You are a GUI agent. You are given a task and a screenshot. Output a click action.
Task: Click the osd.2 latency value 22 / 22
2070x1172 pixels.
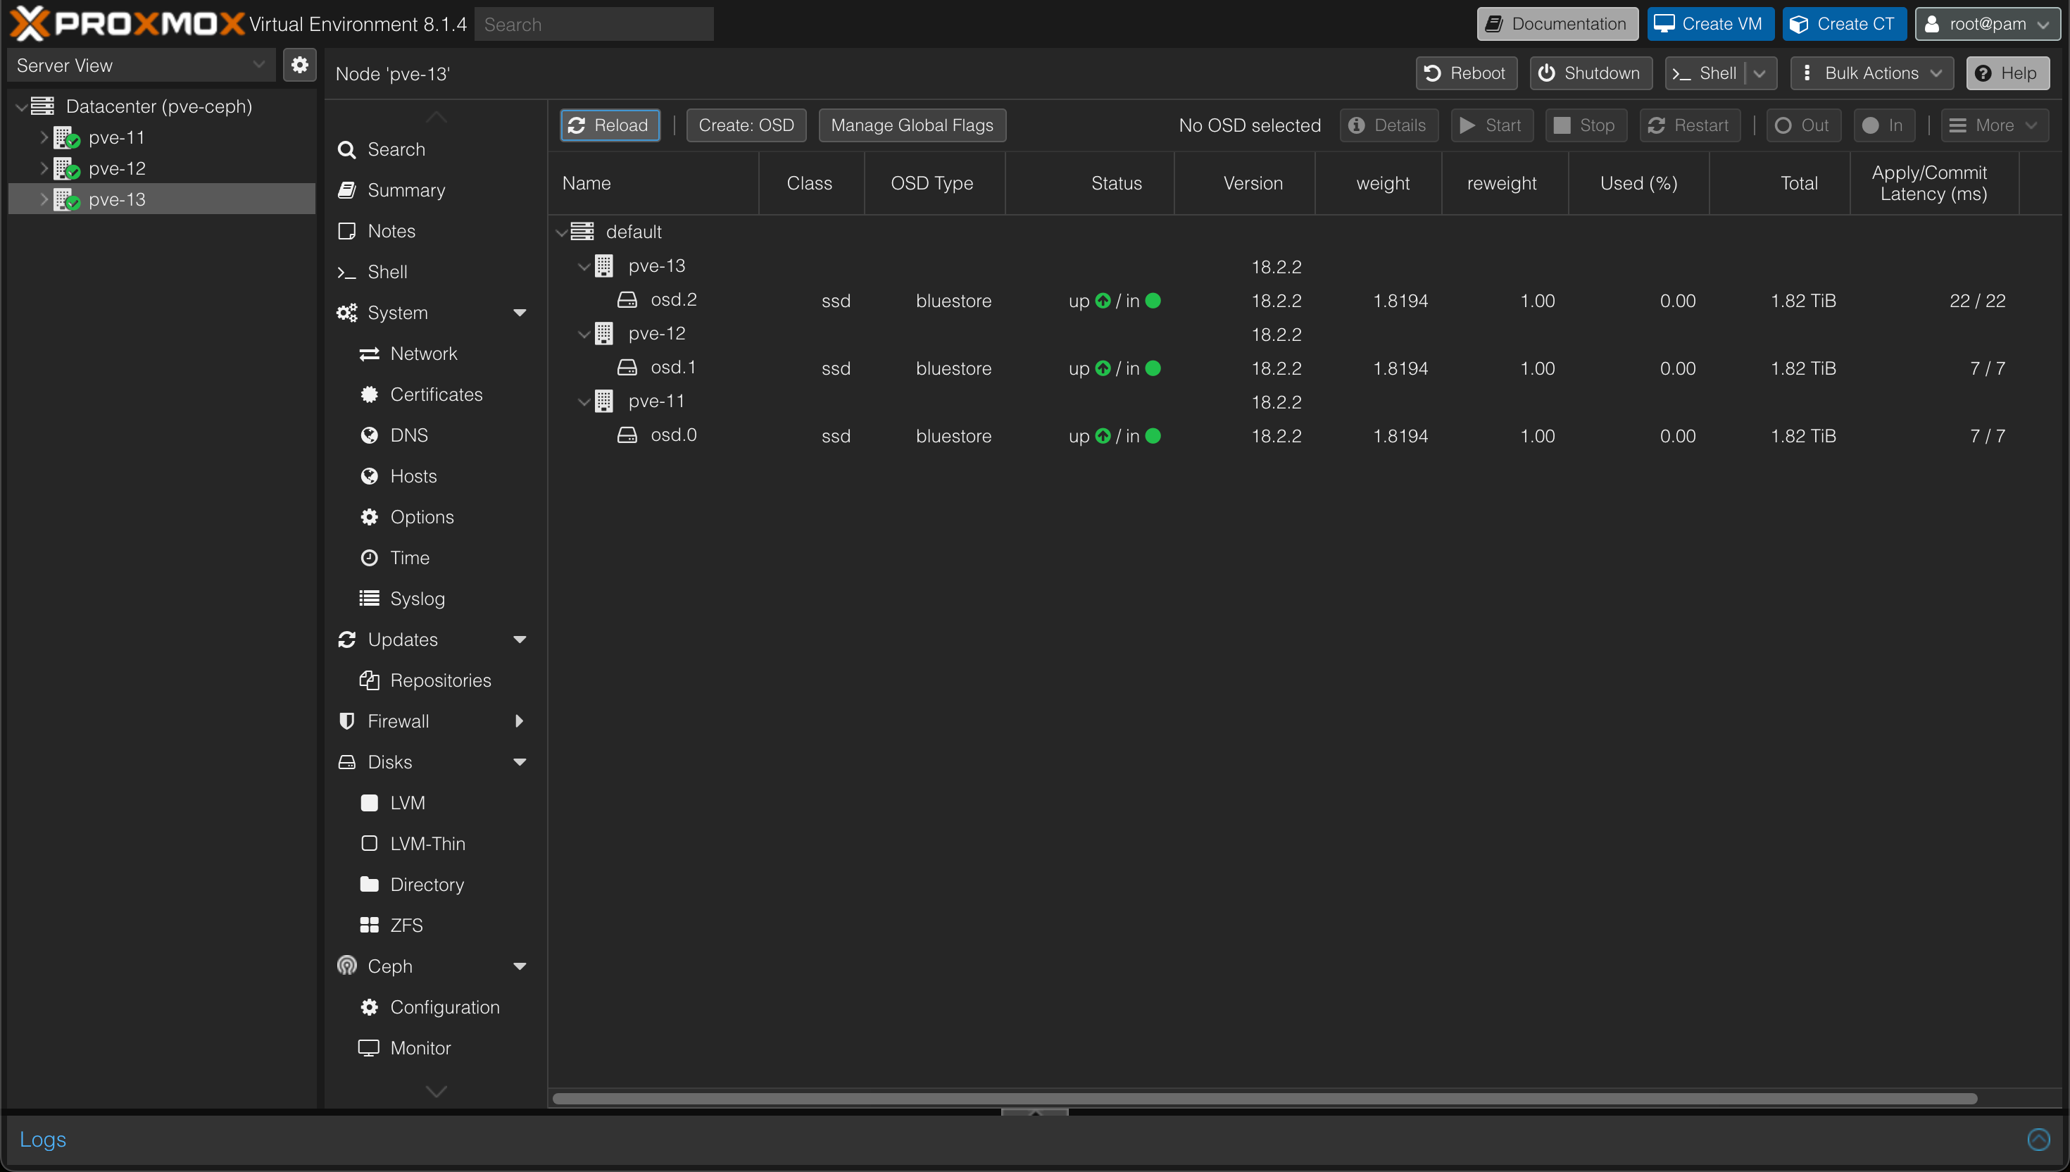pos(1976,301)
